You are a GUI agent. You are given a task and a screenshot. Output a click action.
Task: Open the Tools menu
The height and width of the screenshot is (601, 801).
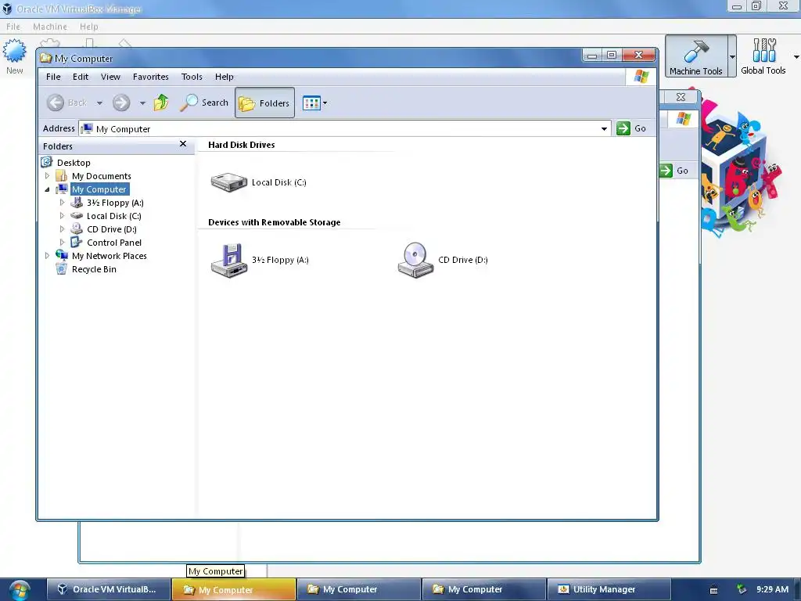coord(192,77)
